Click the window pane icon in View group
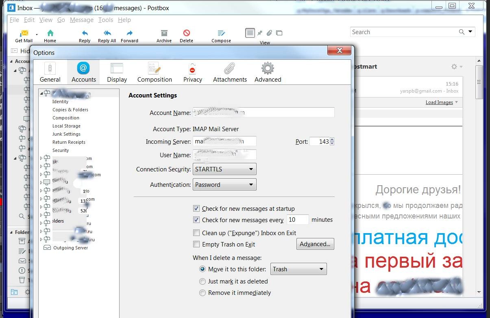The image size is (490, 318). click(x=279, y=33)
